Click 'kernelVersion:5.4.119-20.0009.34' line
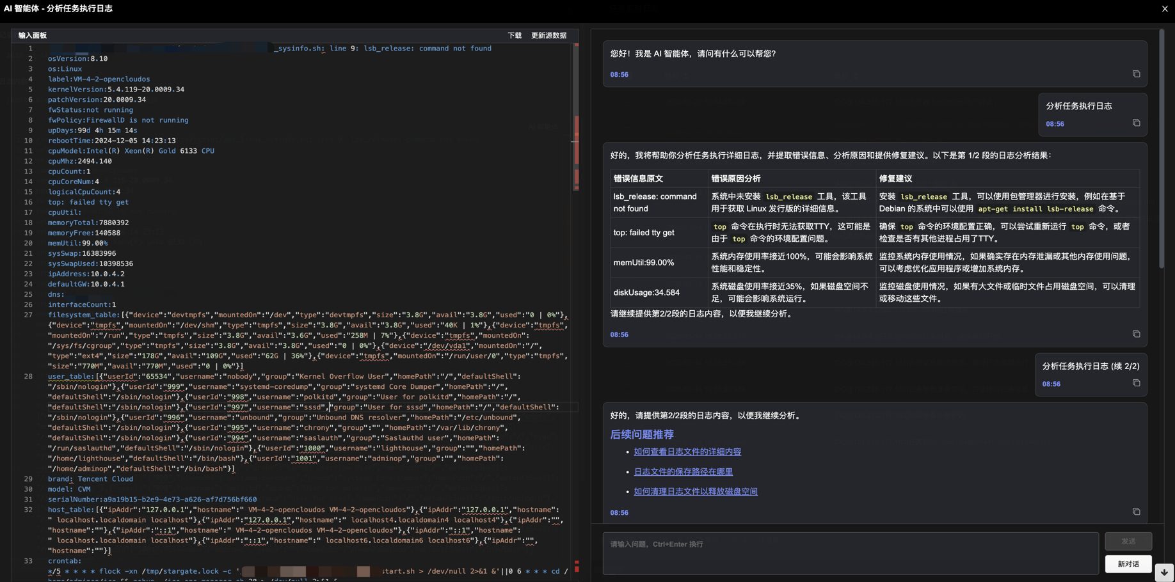 pos(116,90)
